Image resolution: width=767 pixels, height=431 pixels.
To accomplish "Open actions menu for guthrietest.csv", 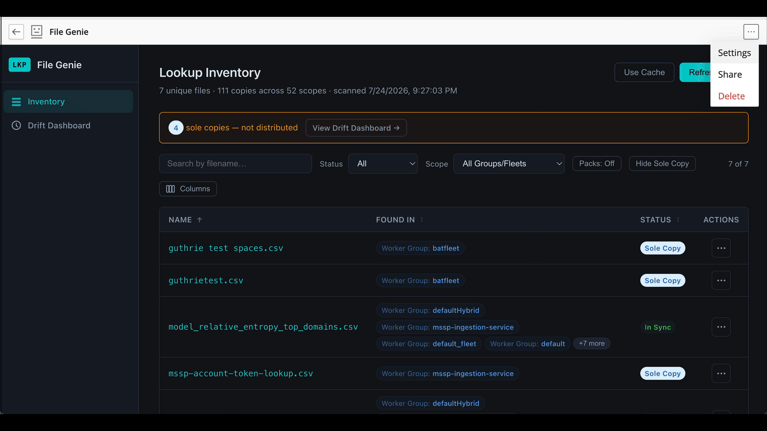I will [721, 281].
